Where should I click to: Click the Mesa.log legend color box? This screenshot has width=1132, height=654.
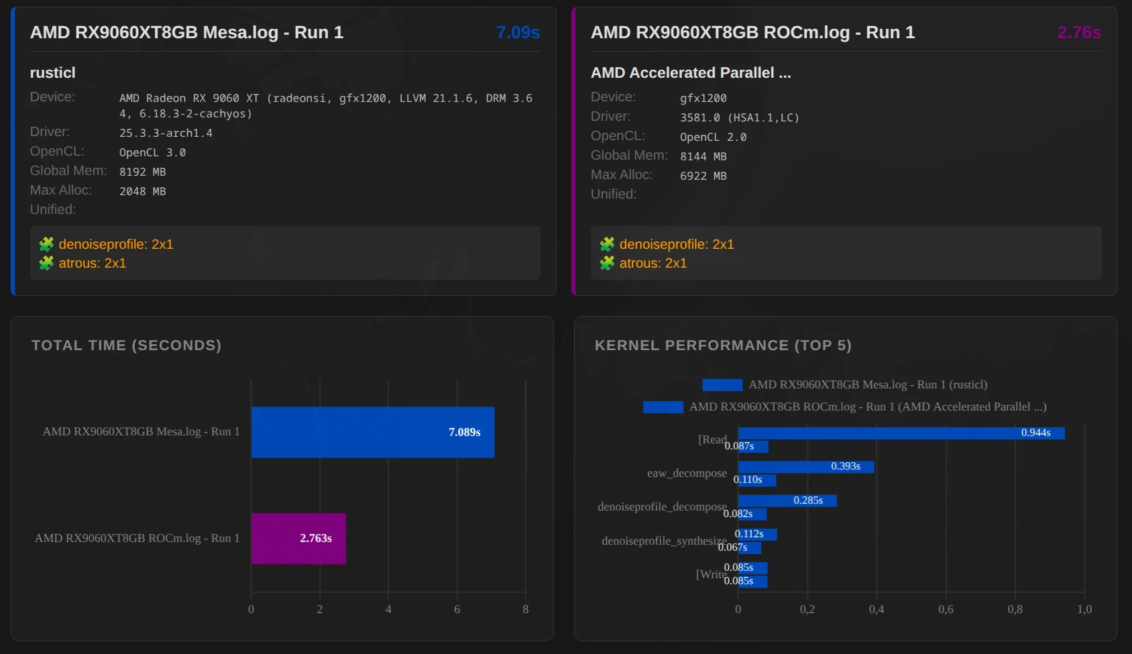(x=722, y=385)
